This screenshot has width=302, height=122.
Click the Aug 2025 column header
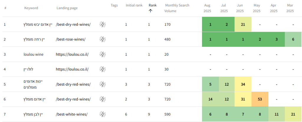[207, 8]
